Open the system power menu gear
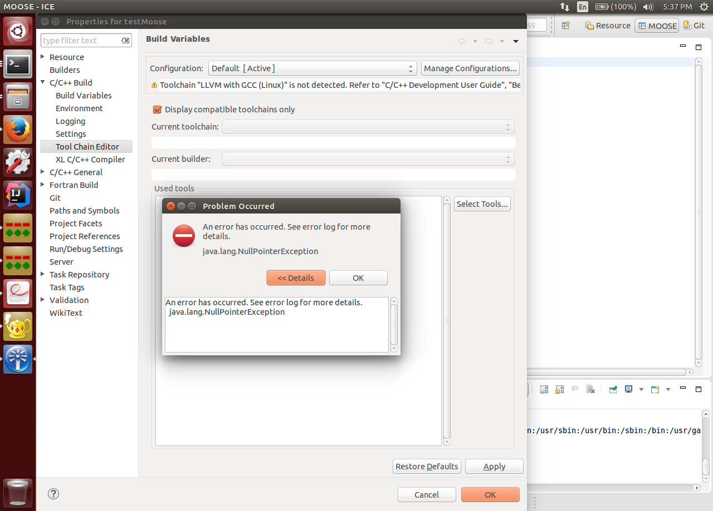713x511 pixels. pos(704,7)
